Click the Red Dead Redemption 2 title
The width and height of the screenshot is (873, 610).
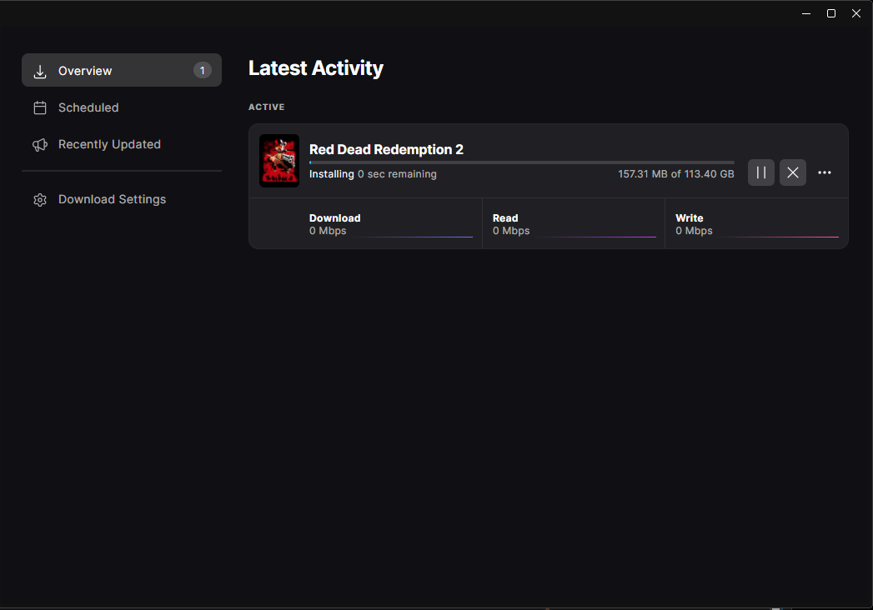386,150
